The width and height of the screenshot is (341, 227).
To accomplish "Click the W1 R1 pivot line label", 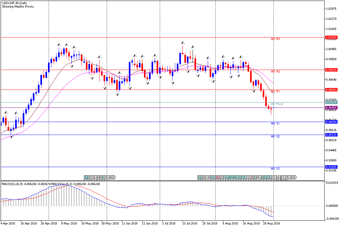I will tap(275, 91).
